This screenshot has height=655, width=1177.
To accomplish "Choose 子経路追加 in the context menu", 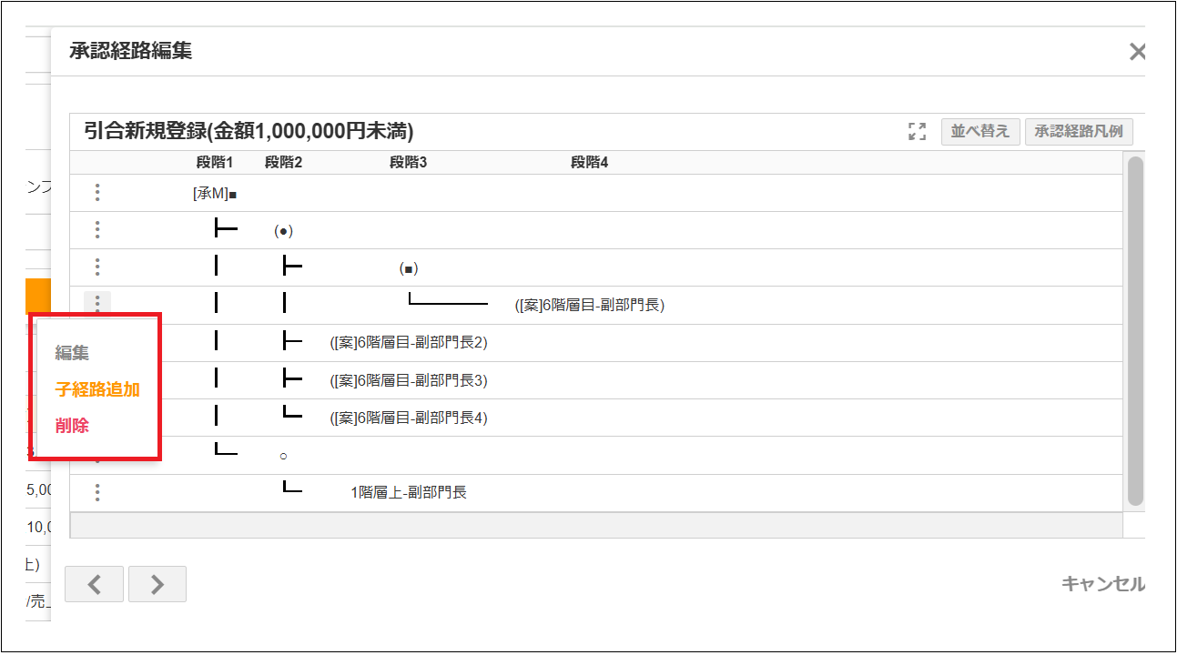I will click(x=97, y=389).
